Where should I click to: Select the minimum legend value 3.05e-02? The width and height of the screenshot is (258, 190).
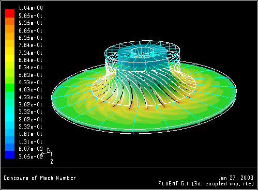tap(31, 156)
